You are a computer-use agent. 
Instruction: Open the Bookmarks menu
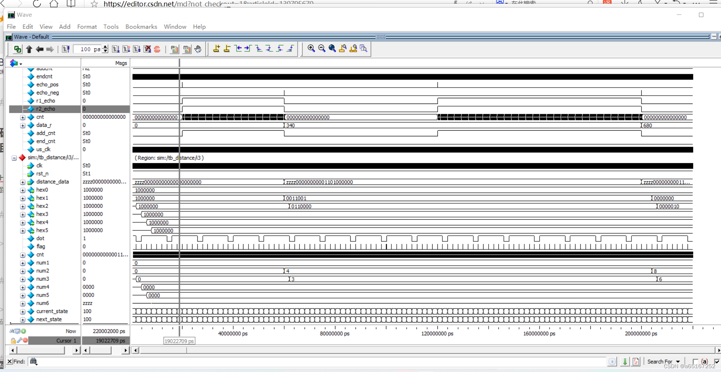(141, 27)
